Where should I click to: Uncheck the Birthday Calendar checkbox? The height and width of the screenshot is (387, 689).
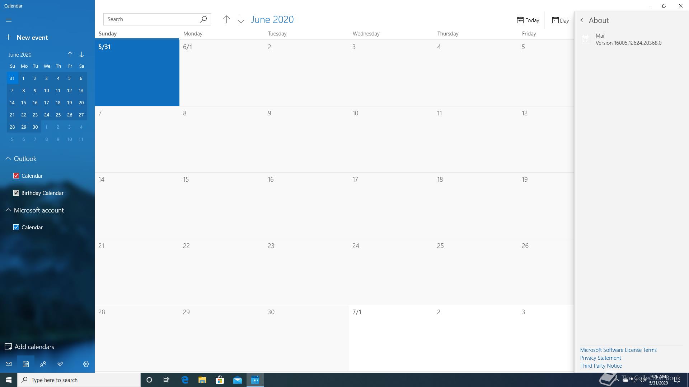coord(16,193)
